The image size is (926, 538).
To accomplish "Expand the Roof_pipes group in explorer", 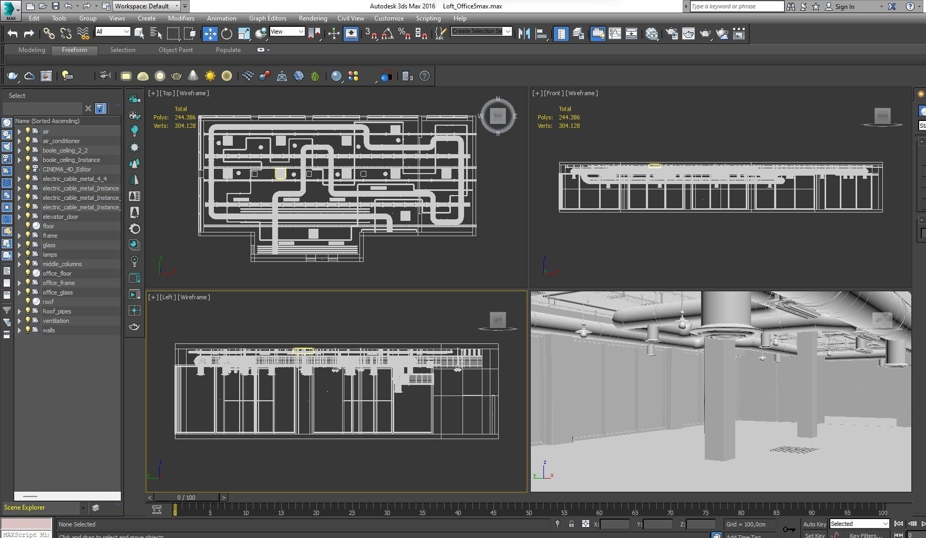I will (19, 311).
